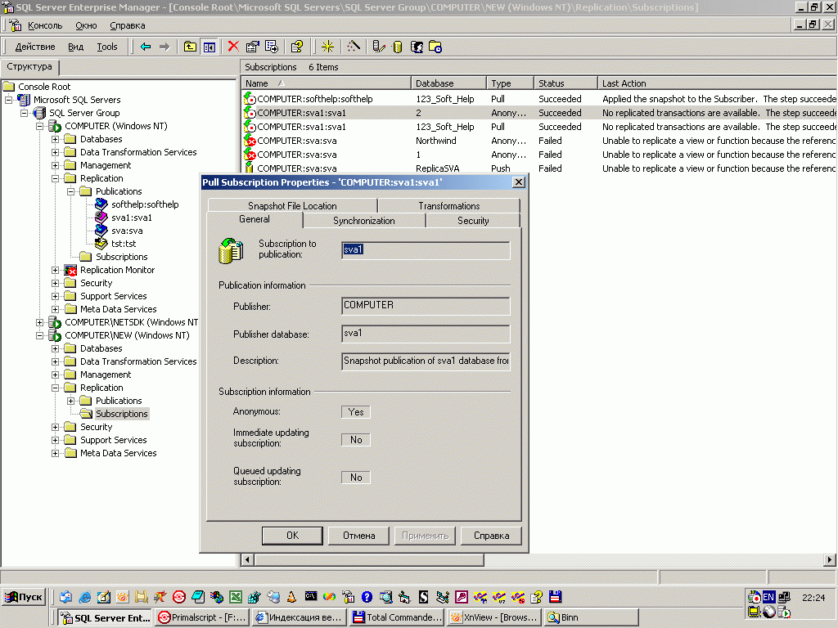This screenshot has width=838, height=628.
Task: Open the Справка menu in menu bar
Action: pos(127,25)
